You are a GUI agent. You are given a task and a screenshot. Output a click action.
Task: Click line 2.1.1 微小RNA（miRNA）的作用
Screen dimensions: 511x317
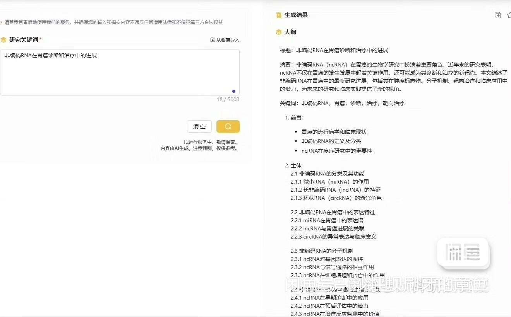tap(330, 182)
